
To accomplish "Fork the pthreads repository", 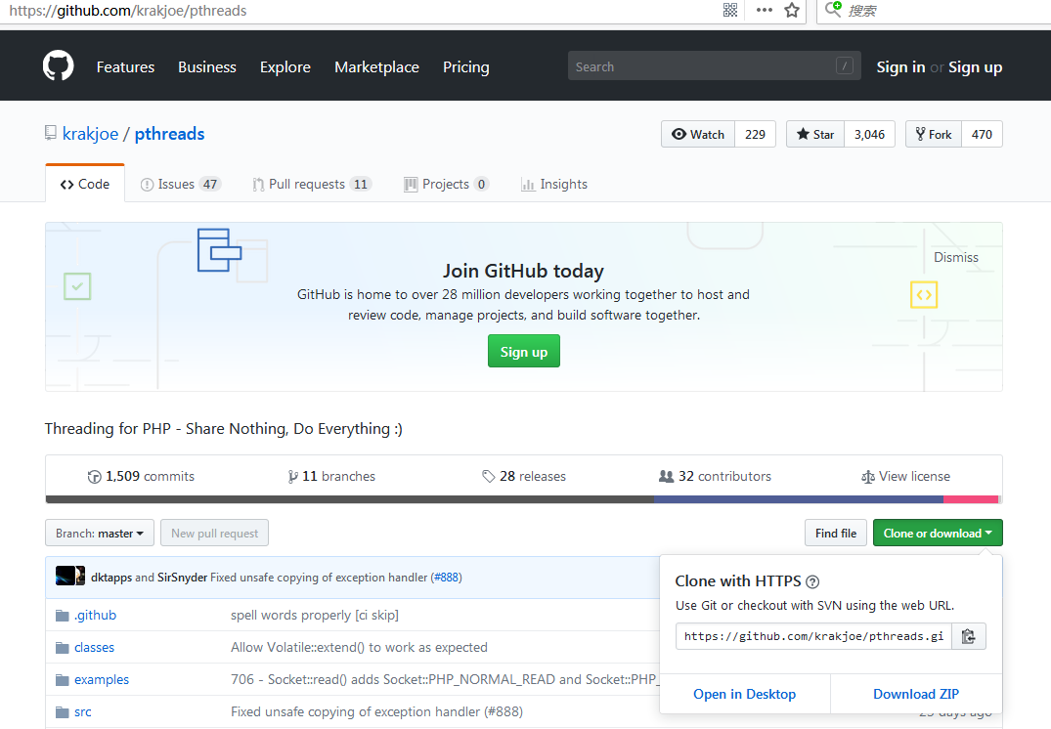I will pyautogui.click(x=933, y=135).
